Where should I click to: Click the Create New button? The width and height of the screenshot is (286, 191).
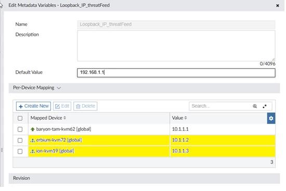34,106
